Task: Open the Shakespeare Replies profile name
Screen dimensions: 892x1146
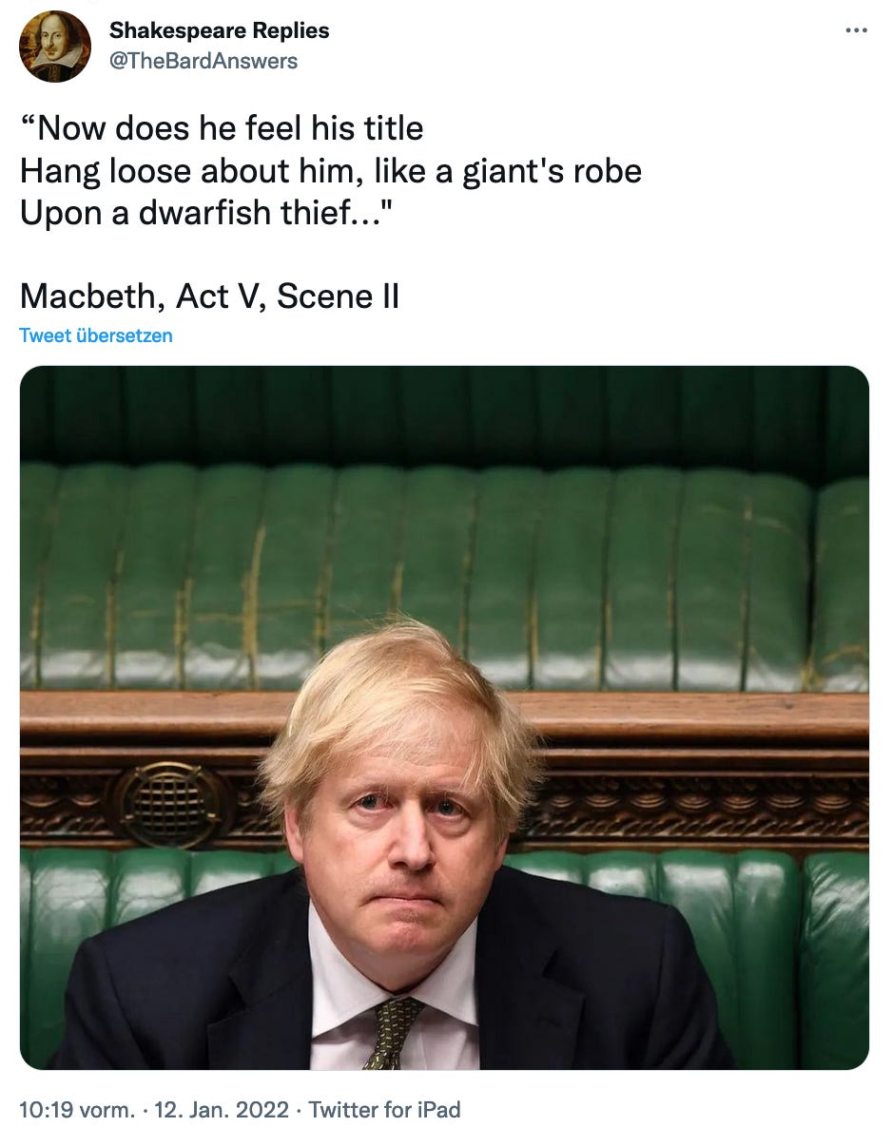Action: [219, 30]
